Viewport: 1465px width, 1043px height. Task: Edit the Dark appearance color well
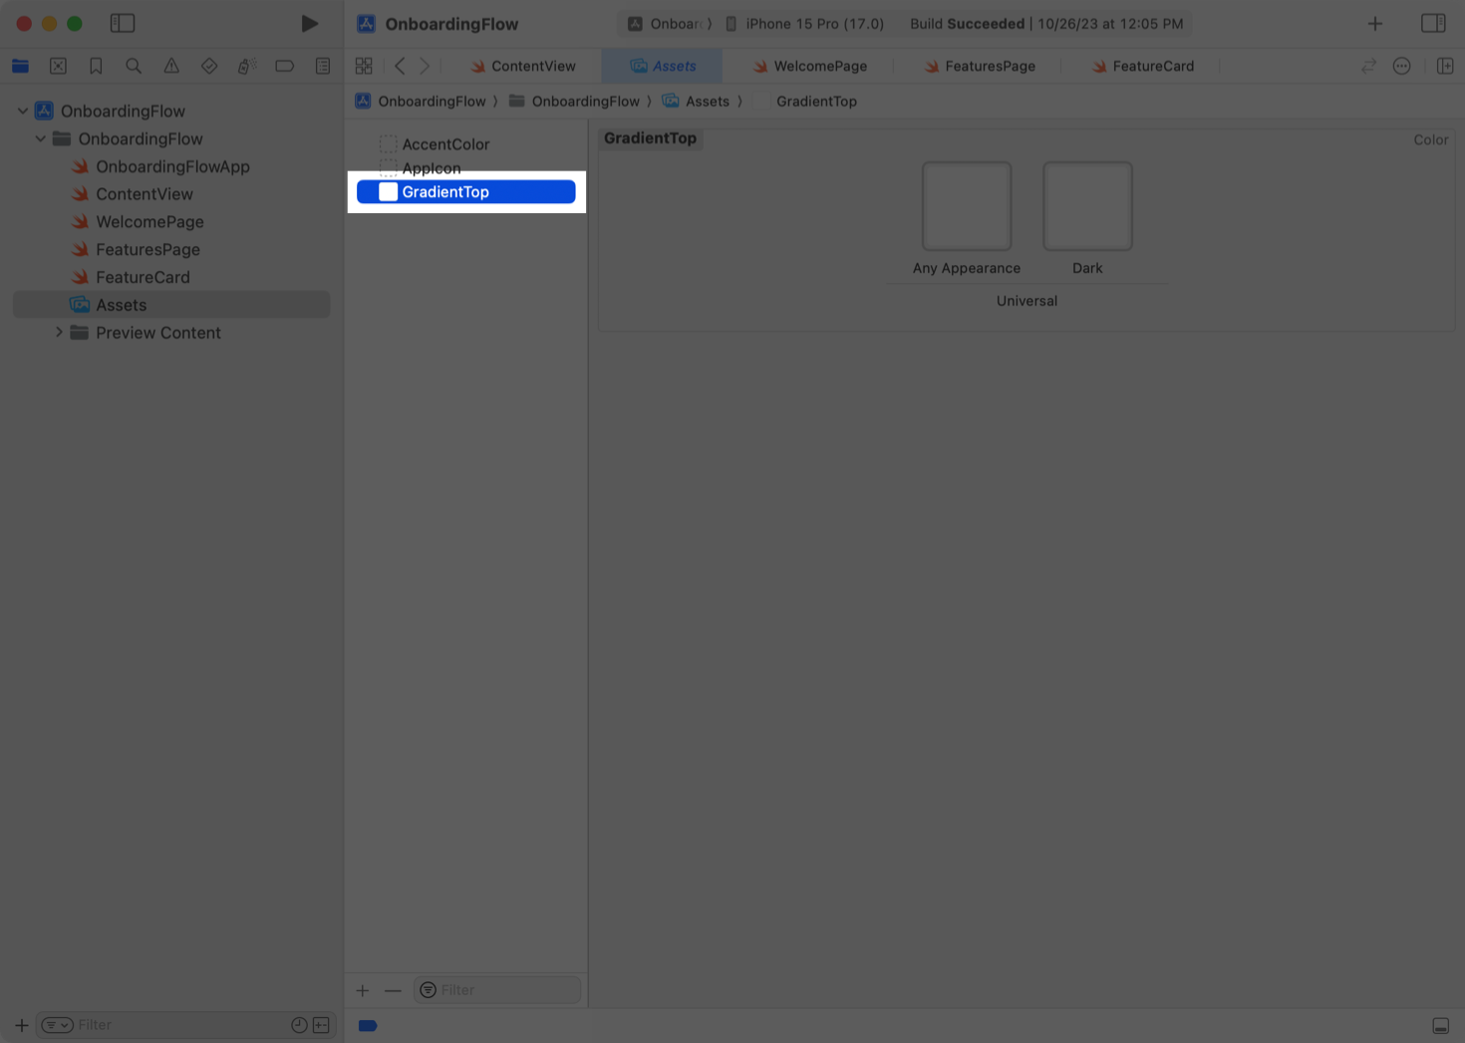click(1086, 206)
